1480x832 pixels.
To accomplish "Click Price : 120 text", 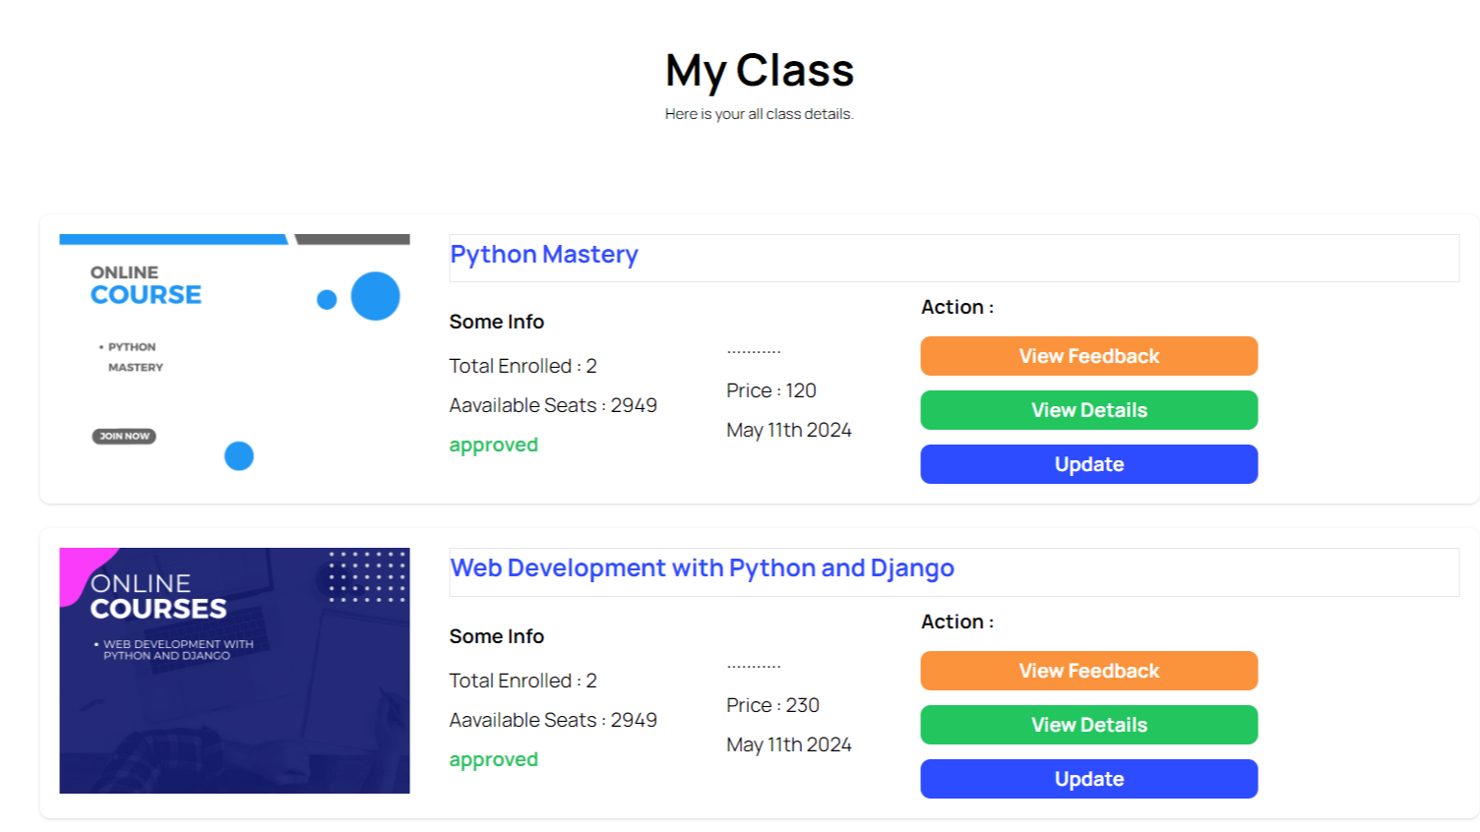I will coord(771,390).
